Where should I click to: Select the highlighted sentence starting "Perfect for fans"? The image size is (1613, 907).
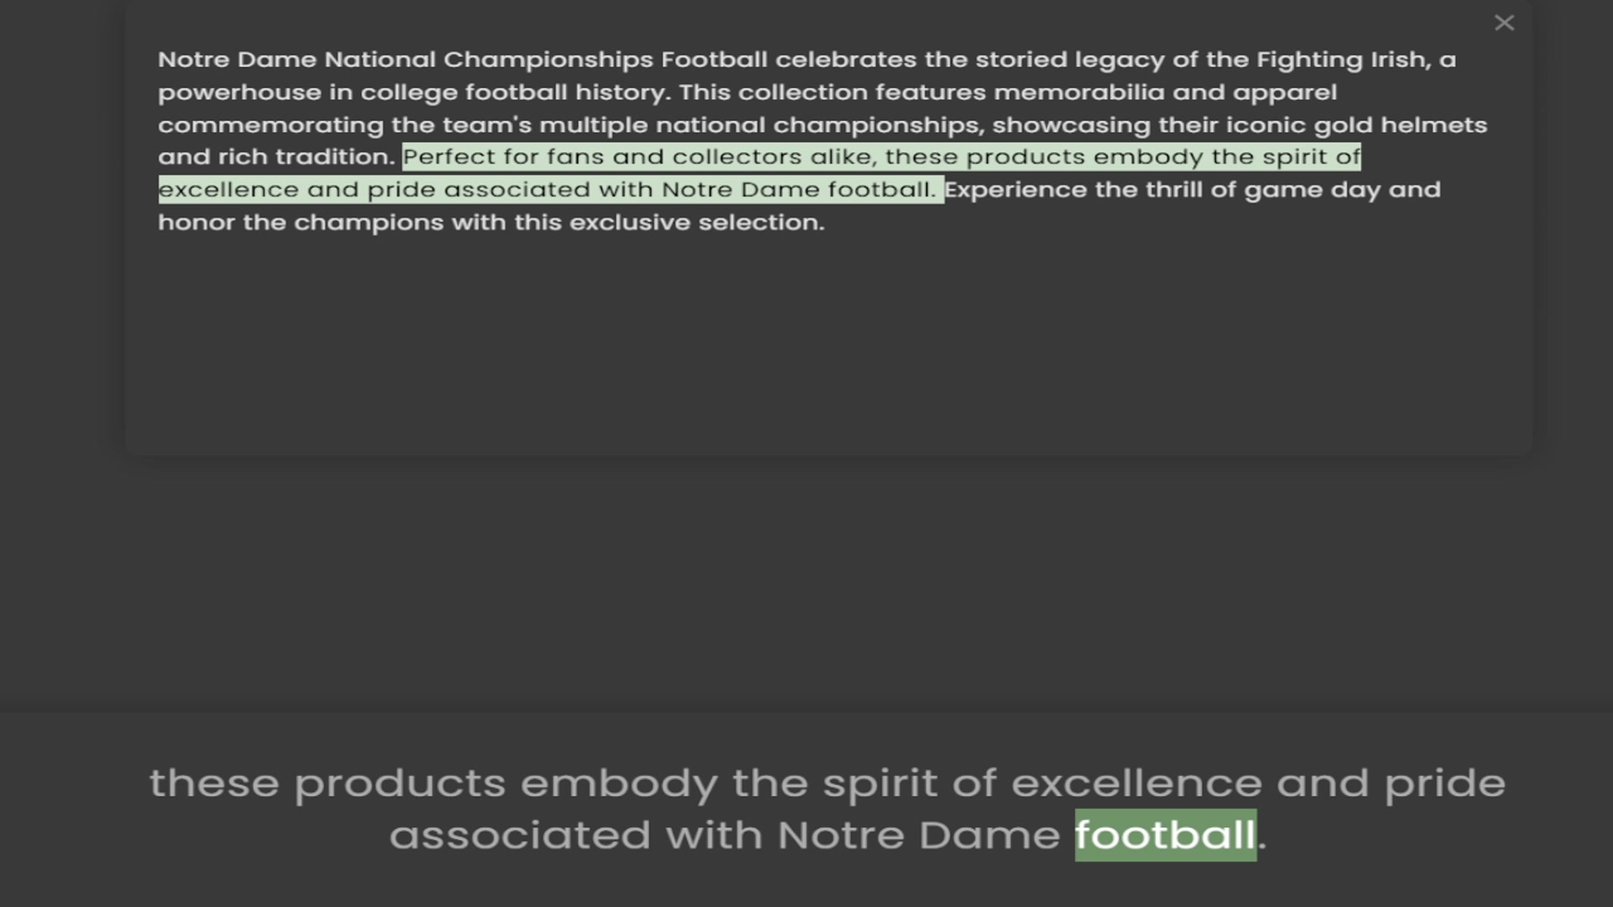pos(759,173)
